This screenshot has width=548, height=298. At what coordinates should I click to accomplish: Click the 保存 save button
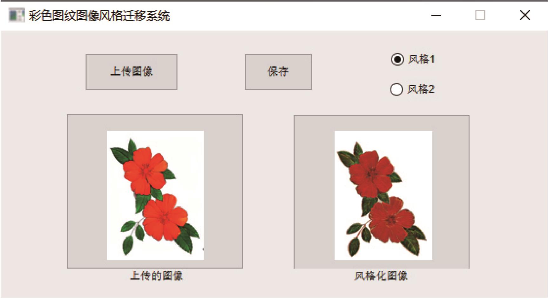(x=278, y=72)
